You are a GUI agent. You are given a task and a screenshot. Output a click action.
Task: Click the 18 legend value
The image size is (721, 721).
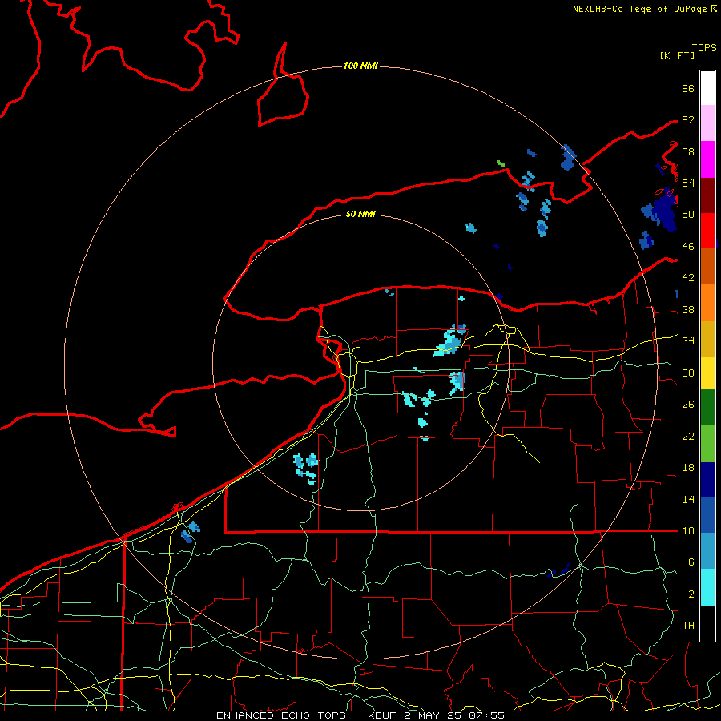688,468
